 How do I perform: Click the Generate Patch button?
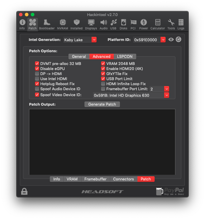102,104
